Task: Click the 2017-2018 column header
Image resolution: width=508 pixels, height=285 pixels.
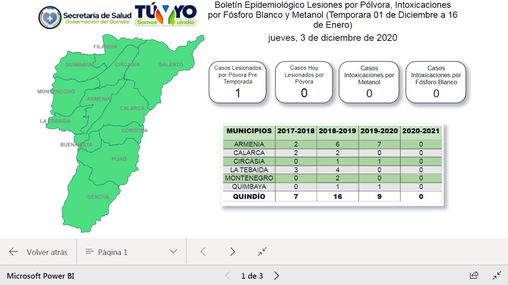Action: (x=296, y=131)
